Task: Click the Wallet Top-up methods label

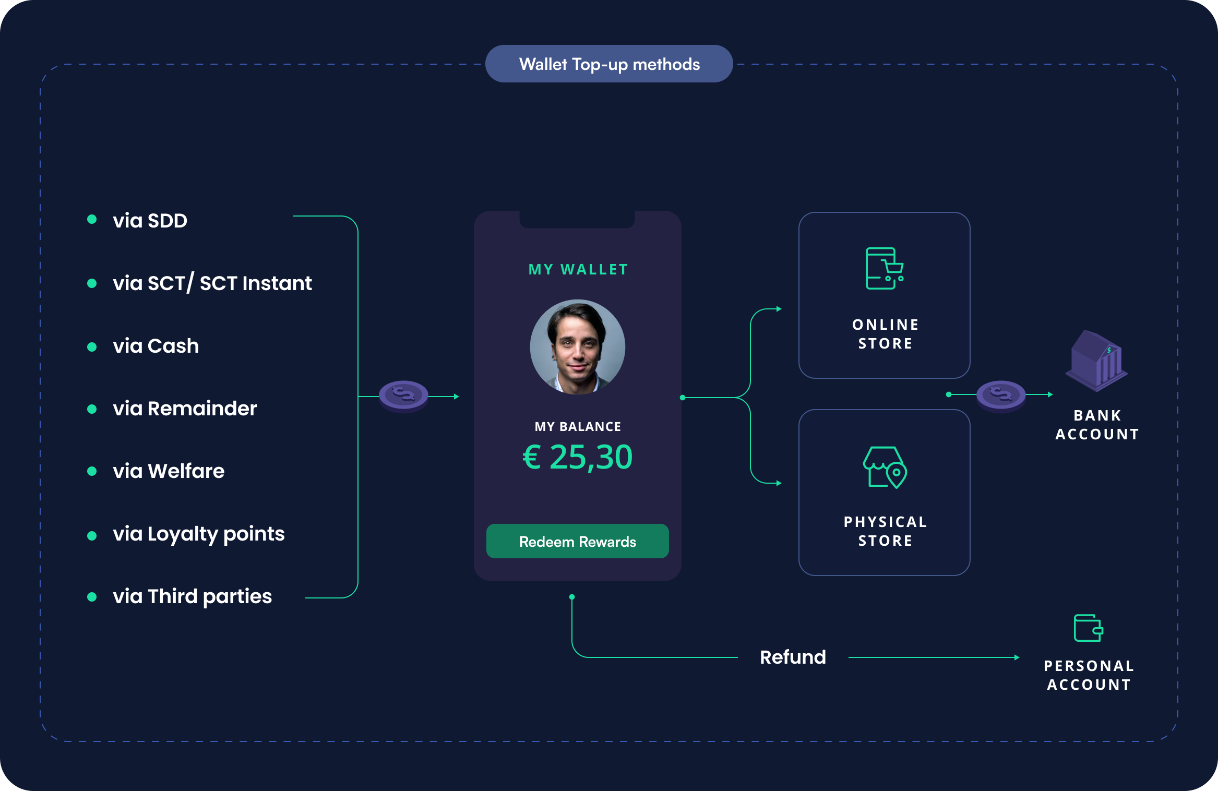Action: click(609, 64)
